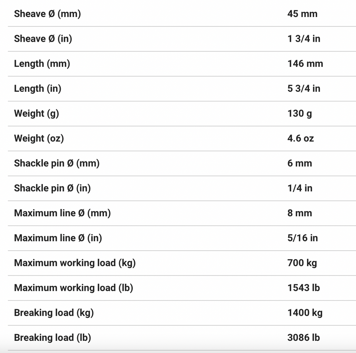Image resolution: width=356 pixels, height=353 pixels.
Task: Select the "8 mm" maximum line value
Action: (299, 213)
